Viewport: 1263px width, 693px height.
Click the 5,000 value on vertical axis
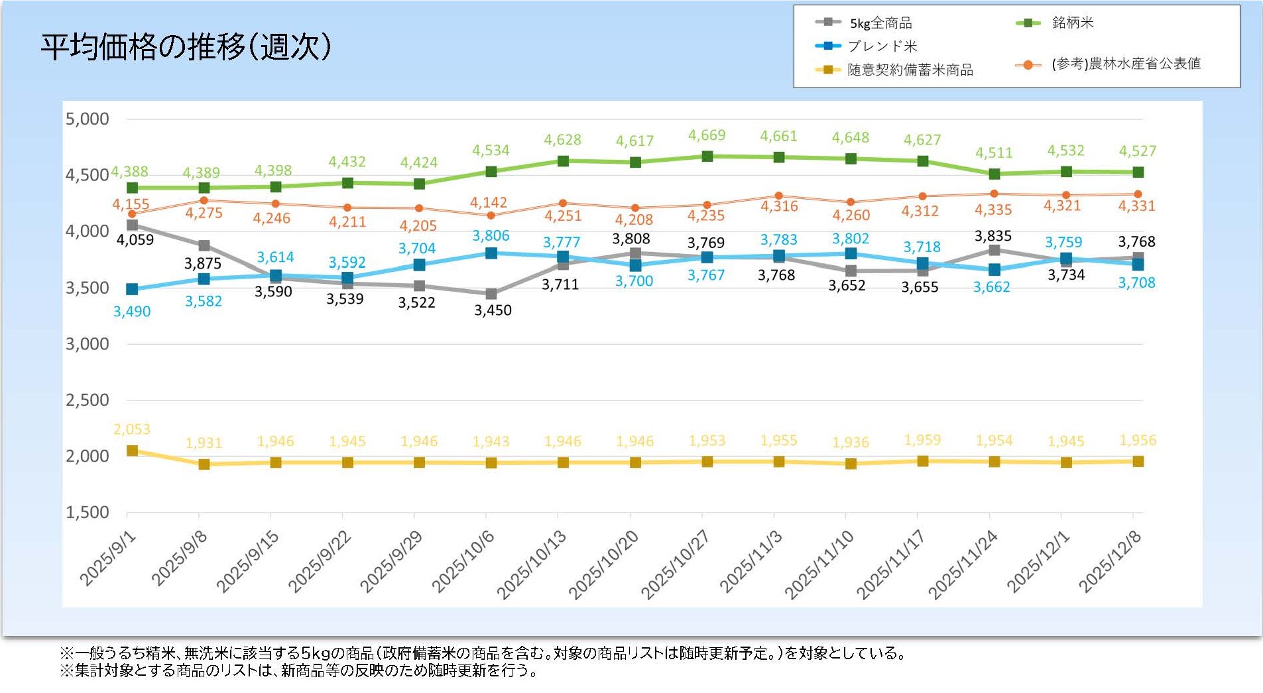click(87, 119)
